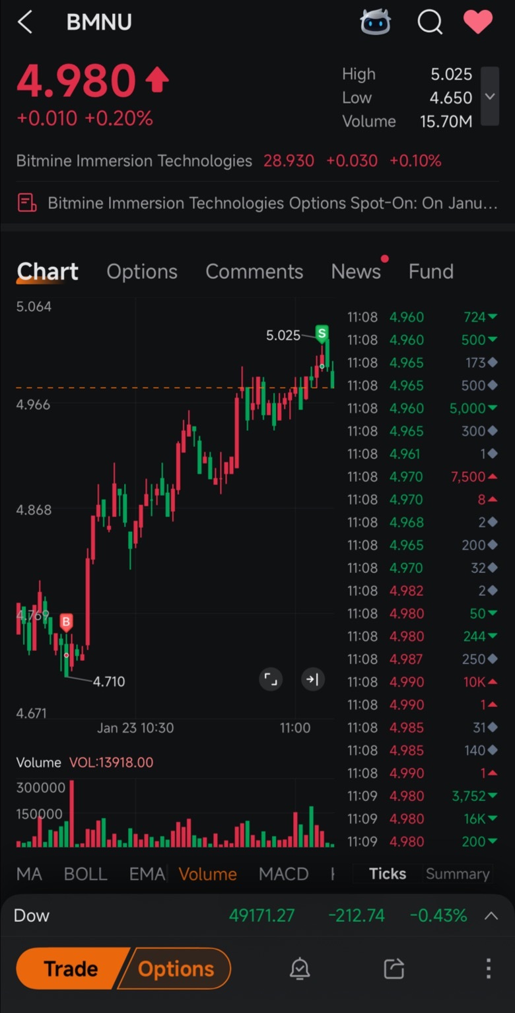Expand chart to fullscreen icon
The image size is (515, 1013).
pos(271,679)
